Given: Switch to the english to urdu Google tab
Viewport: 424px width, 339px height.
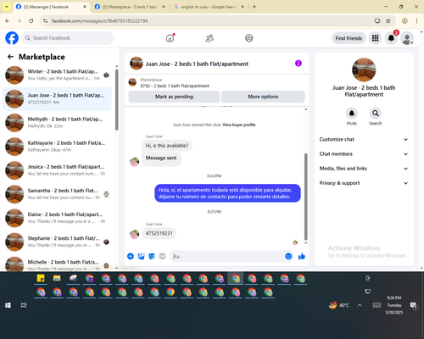Looking at the screenshot, I should click(209, 7).
